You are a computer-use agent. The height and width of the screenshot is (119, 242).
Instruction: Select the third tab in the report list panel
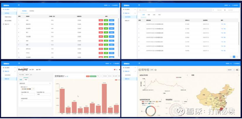click(x=154, y=15)
